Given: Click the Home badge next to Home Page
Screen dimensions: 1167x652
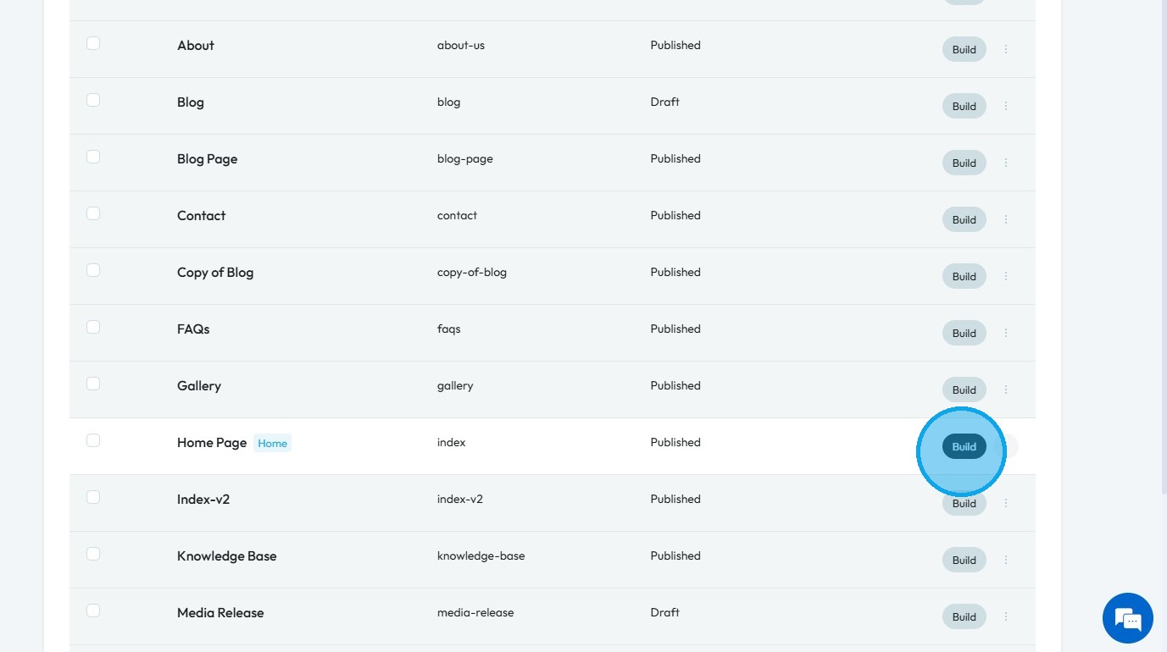Looking at the screenshot, I should click(272, 443).
